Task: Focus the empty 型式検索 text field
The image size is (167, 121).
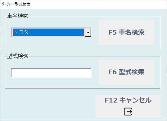Action: 51,73
